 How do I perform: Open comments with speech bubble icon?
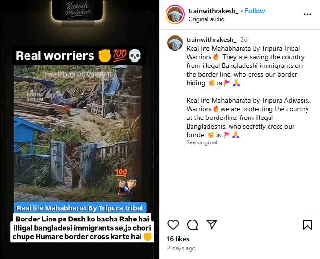[x=192, y=225]
